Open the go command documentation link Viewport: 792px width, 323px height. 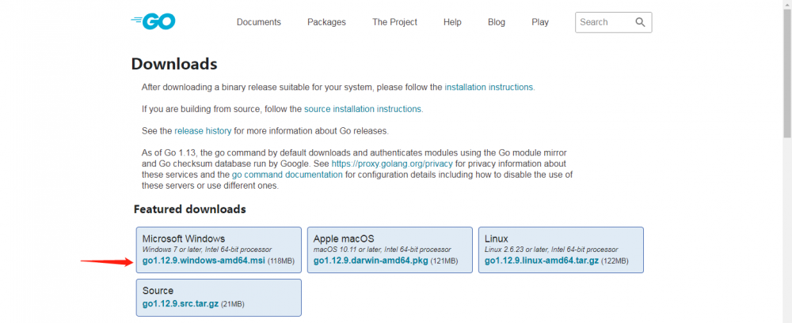pyautogui.click(x=287, y=175)
